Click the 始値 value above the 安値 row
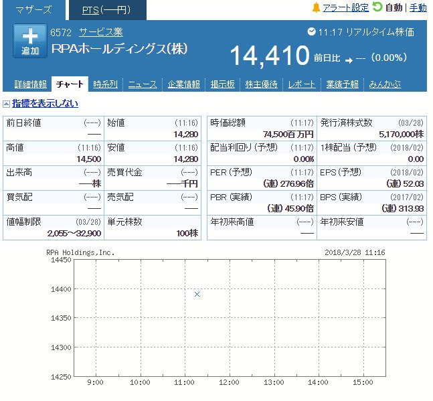Viewport: 433px width, 401px height. coord(186,135)
